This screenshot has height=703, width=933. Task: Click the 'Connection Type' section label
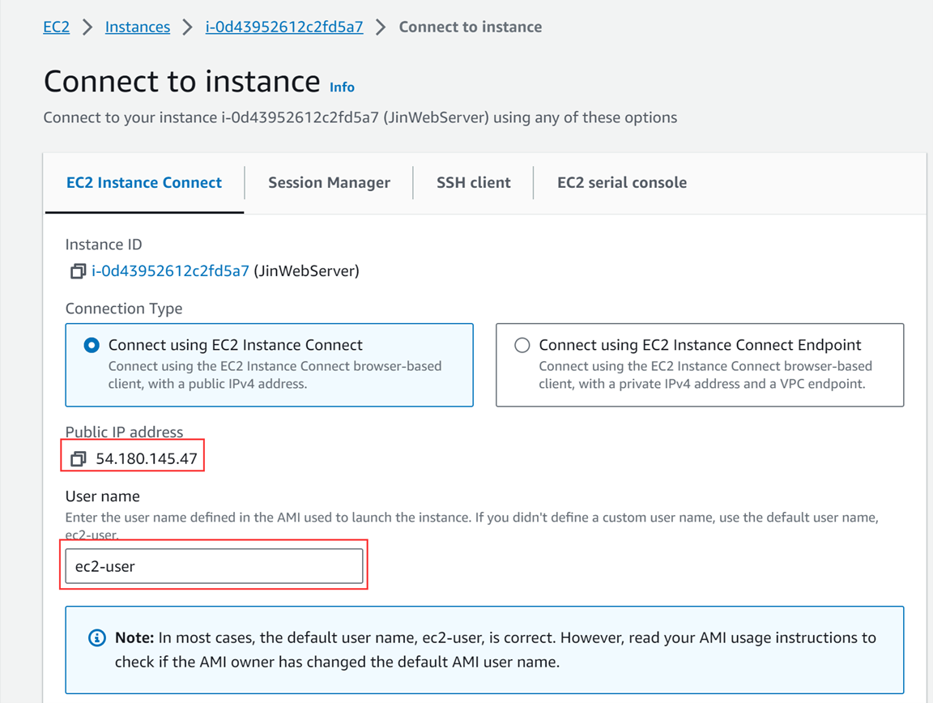(123, 309)
